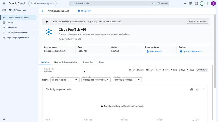Open the Try in API Explorer link
Screen dimensions: 218x122
191,52
